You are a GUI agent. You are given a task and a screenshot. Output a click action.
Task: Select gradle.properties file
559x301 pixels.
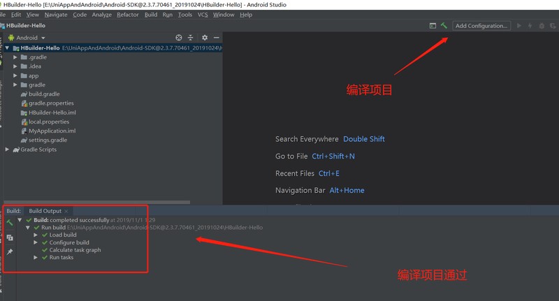pyautogui.click(x=51, y=103)
